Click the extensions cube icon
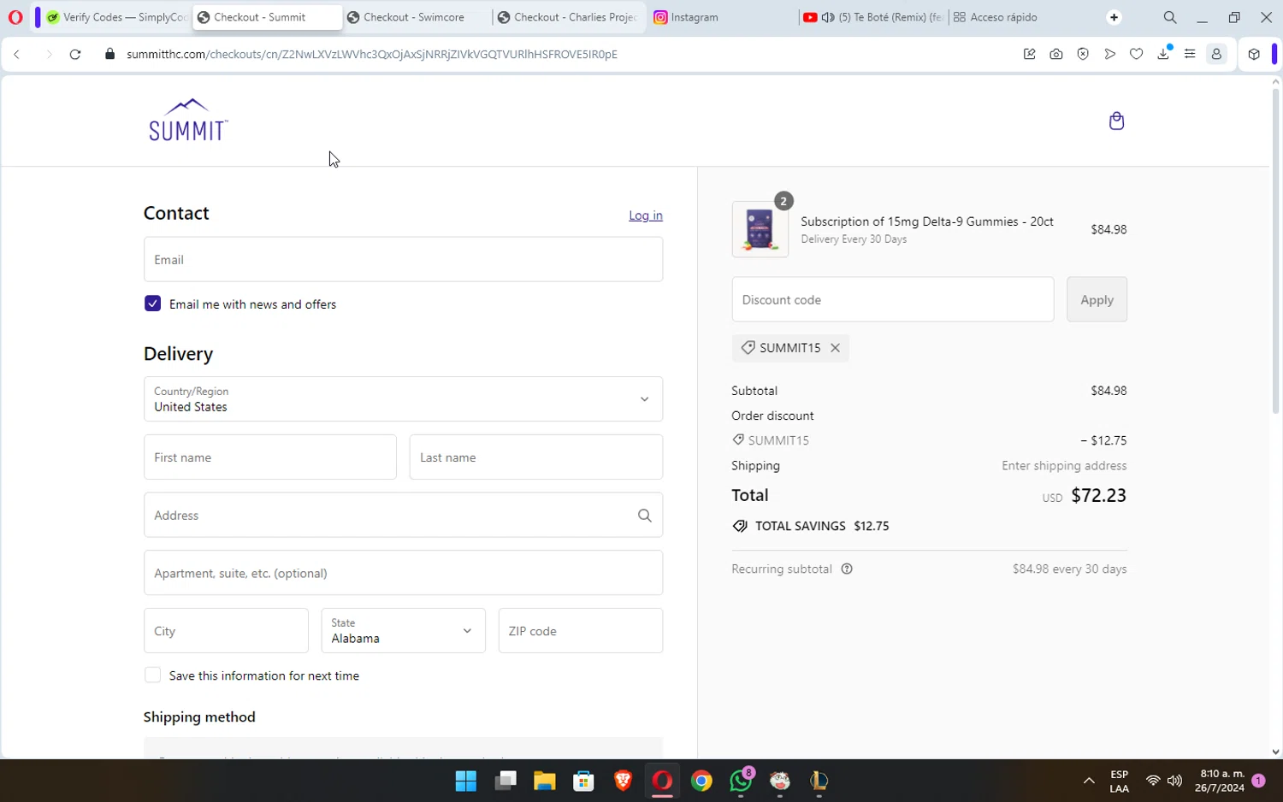Screen dimensions: 1283x802 click(x=1254, y=54)
